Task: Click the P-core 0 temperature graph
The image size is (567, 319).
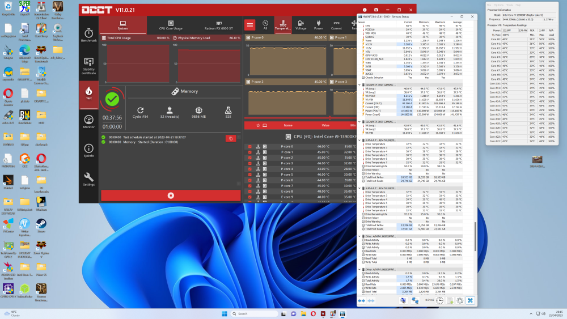Action: click(287, 60)
